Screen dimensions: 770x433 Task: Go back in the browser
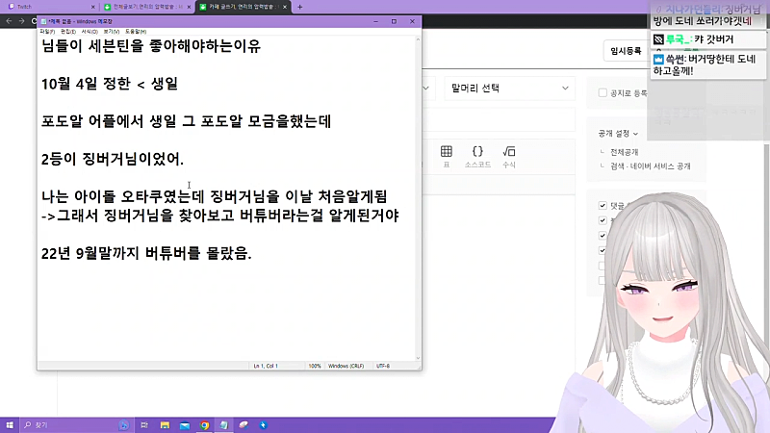(x=9, y=20)
